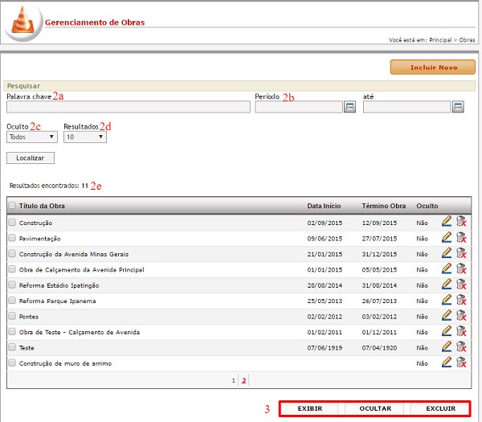Screen dimensions: 482x422
Task: Edit Construção da Avenida Minas Gerais
Action: coord(447,253)
